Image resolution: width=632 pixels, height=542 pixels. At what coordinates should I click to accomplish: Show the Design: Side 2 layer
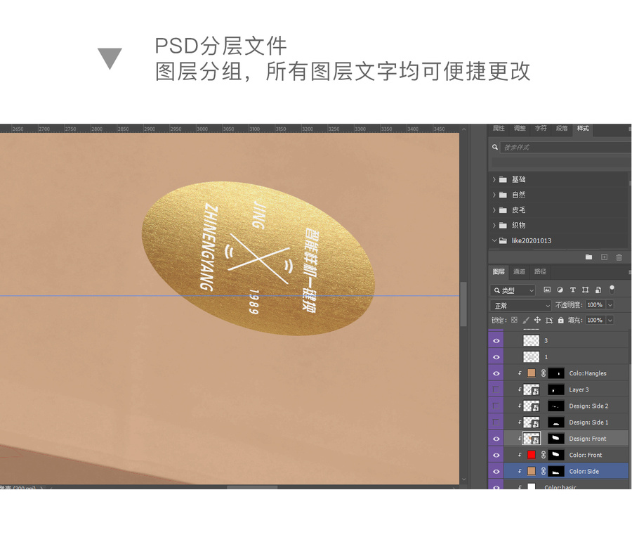(x=496, y=406)
